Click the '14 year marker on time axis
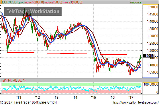This screenshot has width=159, height=105. [75, 98]
